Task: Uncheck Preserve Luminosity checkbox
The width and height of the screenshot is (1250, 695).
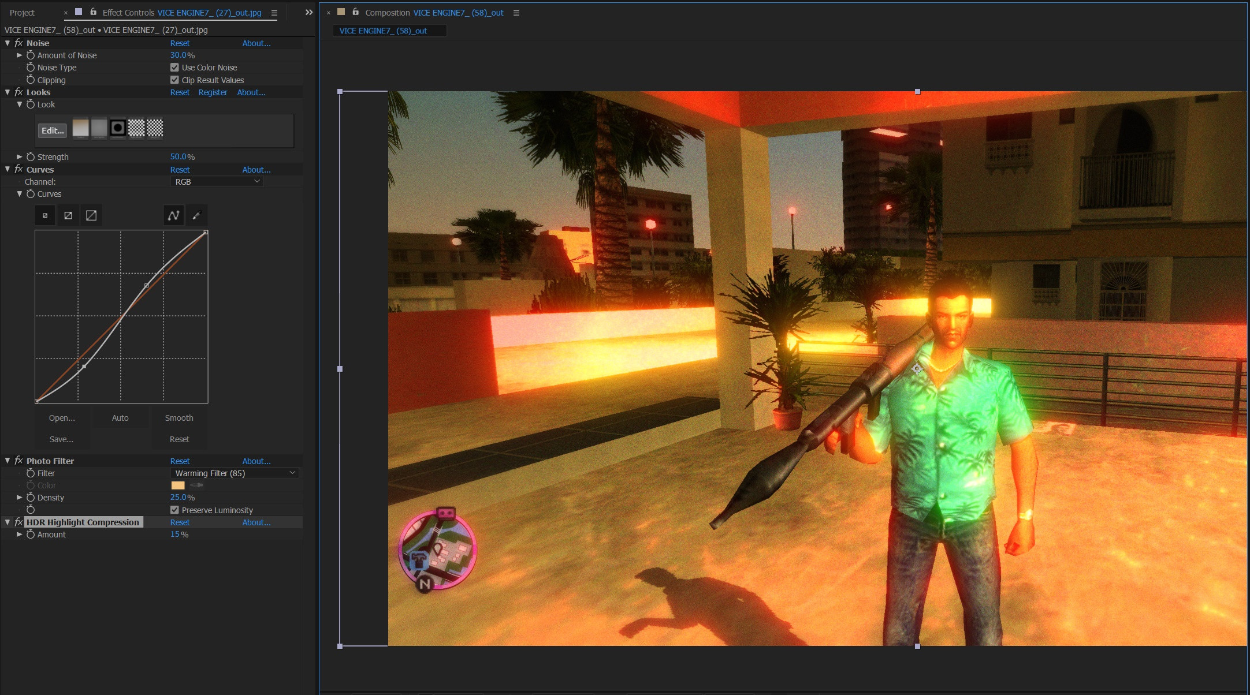Action: pos(174,510)
